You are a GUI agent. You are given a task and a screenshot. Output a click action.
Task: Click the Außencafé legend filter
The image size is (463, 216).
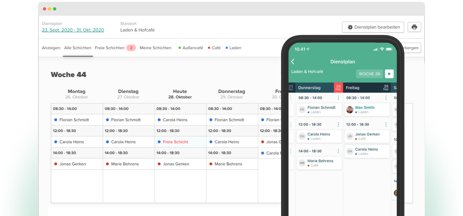[x=191, y=48]
